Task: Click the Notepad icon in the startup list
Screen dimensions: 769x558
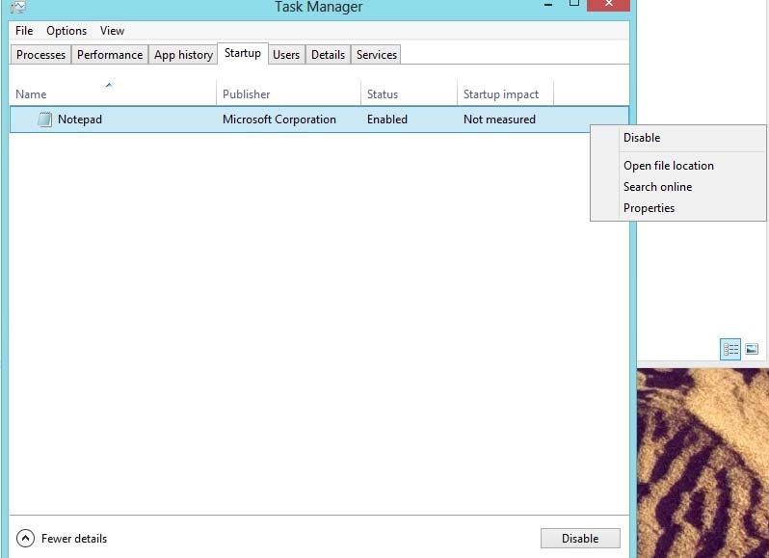Action: [44, 120]
